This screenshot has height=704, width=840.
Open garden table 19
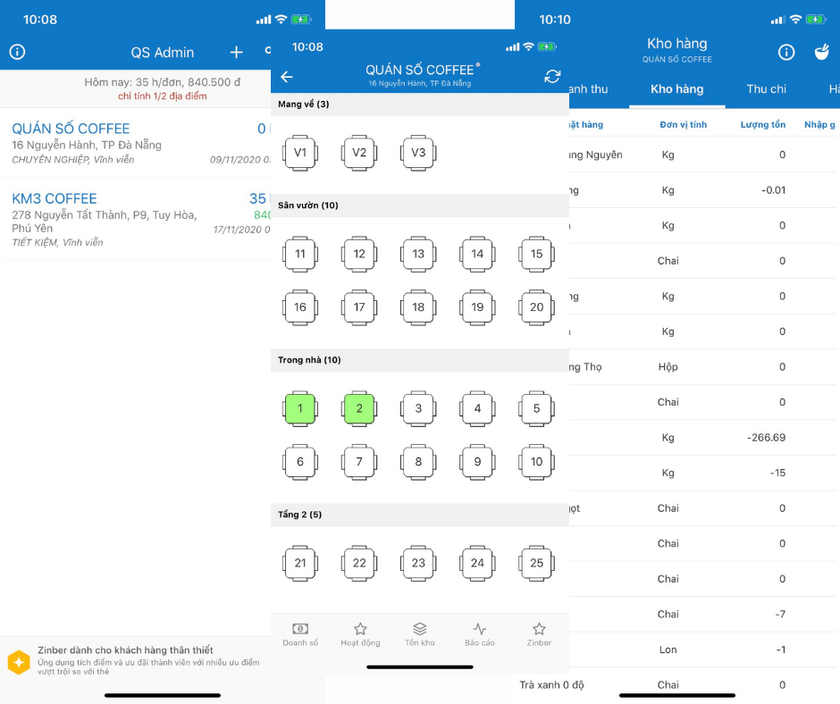477,307
